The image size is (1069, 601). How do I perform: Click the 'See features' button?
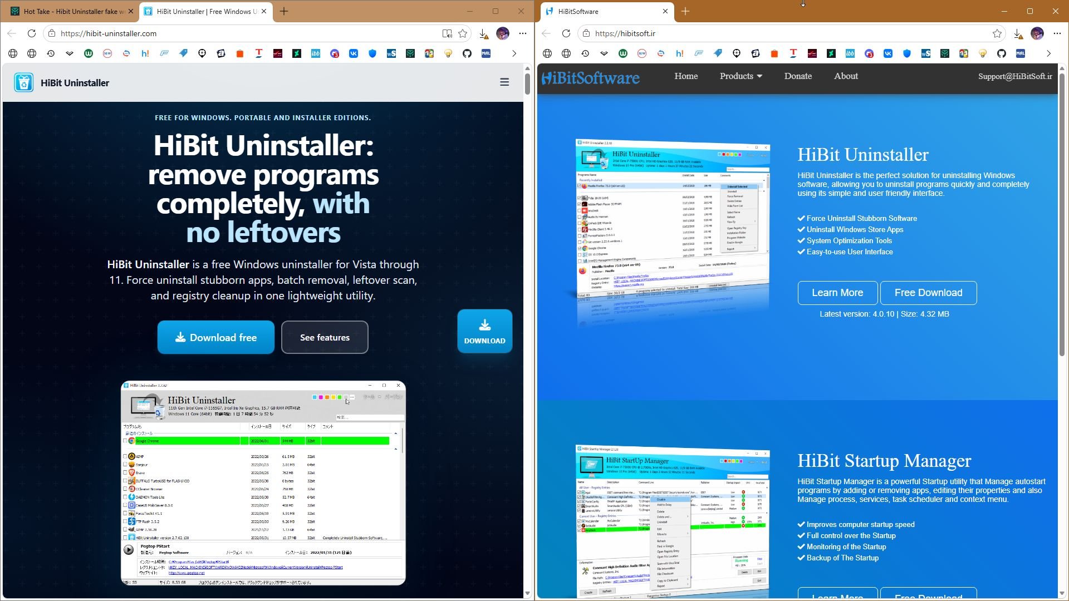click(x=325, y=337)
